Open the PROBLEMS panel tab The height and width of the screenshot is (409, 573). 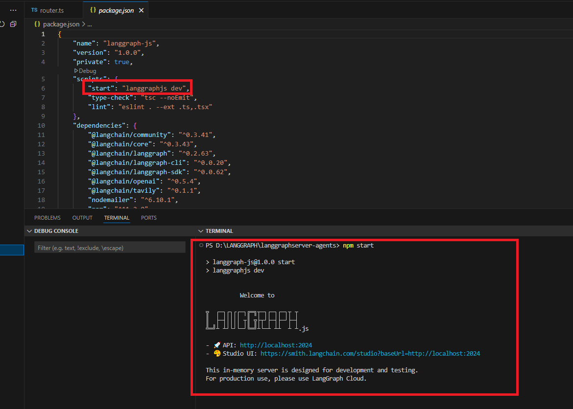pyautogui.click(x=48, y=218)
